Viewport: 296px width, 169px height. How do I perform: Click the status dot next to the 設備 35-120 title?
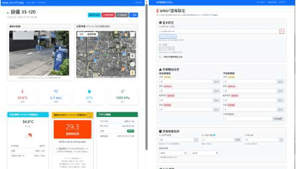pyautogui.click(x=8, y=13)
